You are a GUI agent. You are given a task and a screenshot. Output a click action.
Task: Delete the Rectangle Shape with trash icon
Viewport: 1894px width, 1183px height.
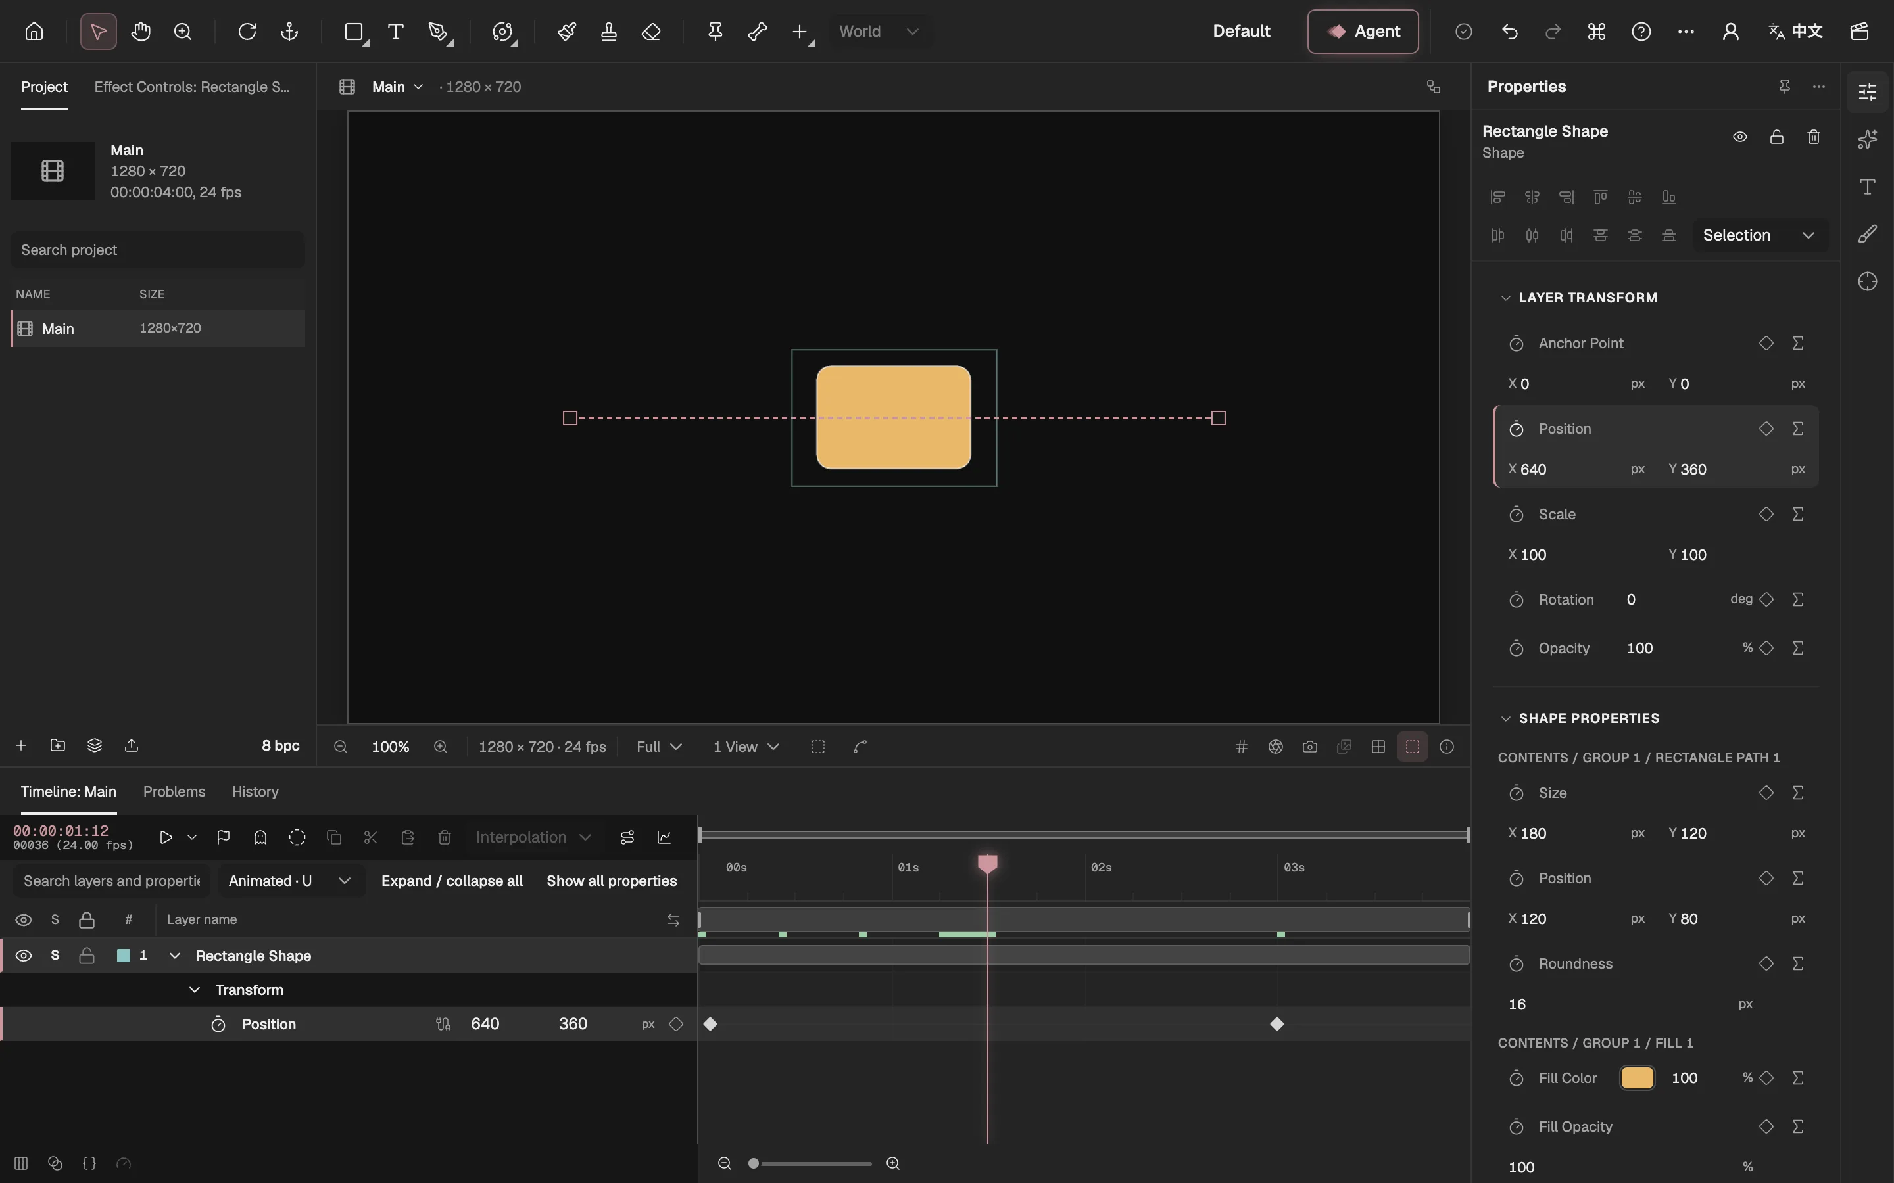1813,137
